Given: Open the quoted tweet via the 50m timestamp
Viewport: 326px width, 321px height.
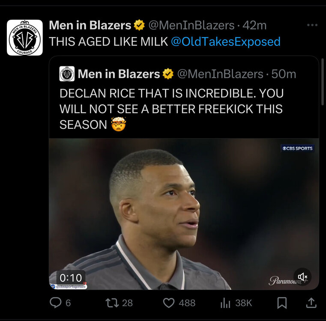Looking at the screenshot, I should [284, 74].
